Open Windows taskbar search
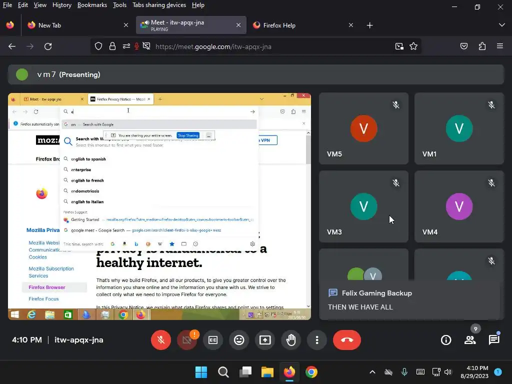Image resolution: width=512 pixels, height=384 pixels. coord(223,372)
